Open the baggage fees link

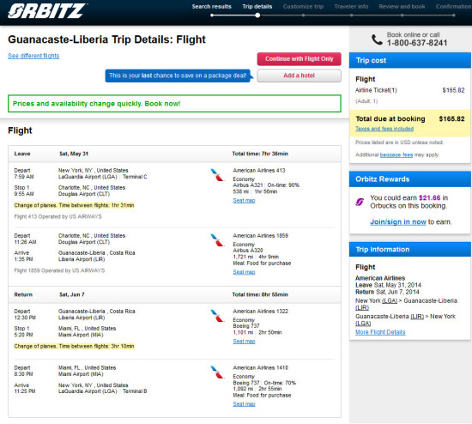click(x=396, y=154)
